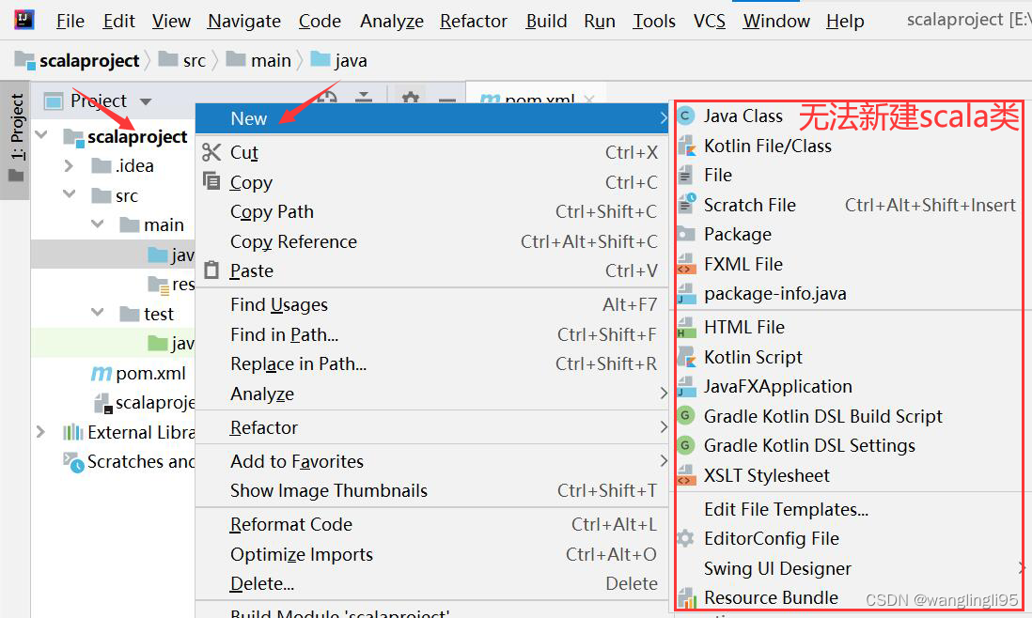Open the Project view type dropdown
The height and width of the screenshot is (618, 1032).
[146, 101]
